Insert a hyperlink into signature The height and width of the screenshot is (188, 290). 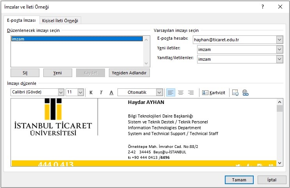tap(245, 93)
